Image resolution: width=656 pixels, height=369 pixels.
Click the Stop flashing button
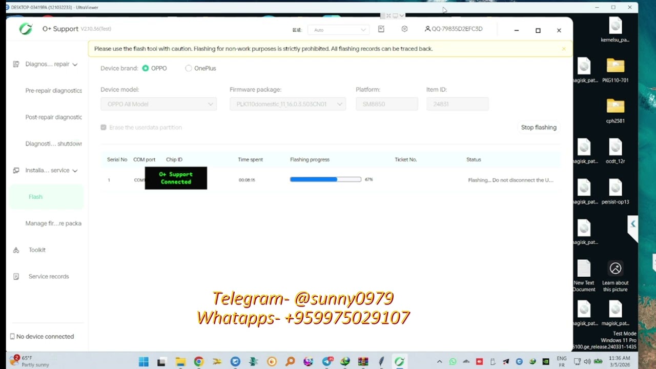point(539,127)
